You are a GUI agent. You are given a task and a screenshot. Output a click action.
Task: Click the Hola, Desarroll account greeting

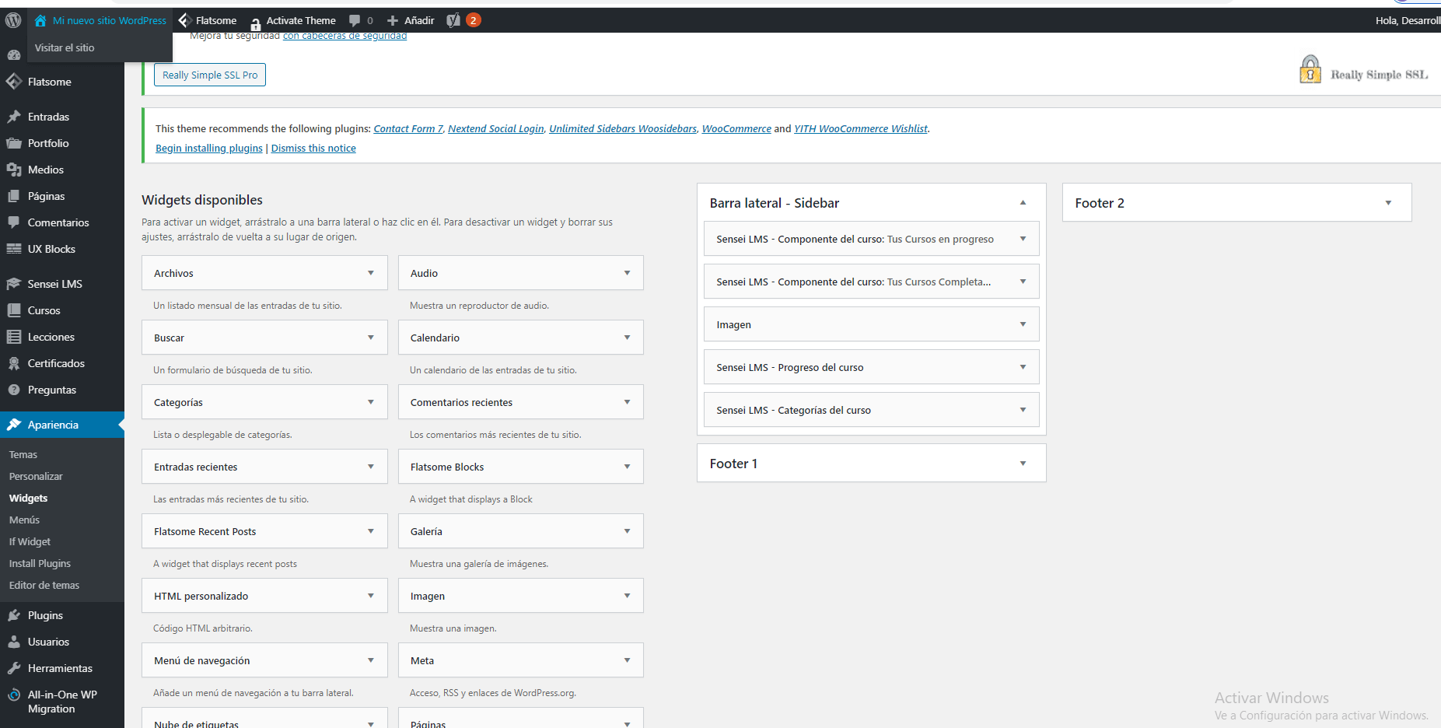(1408, 20)
